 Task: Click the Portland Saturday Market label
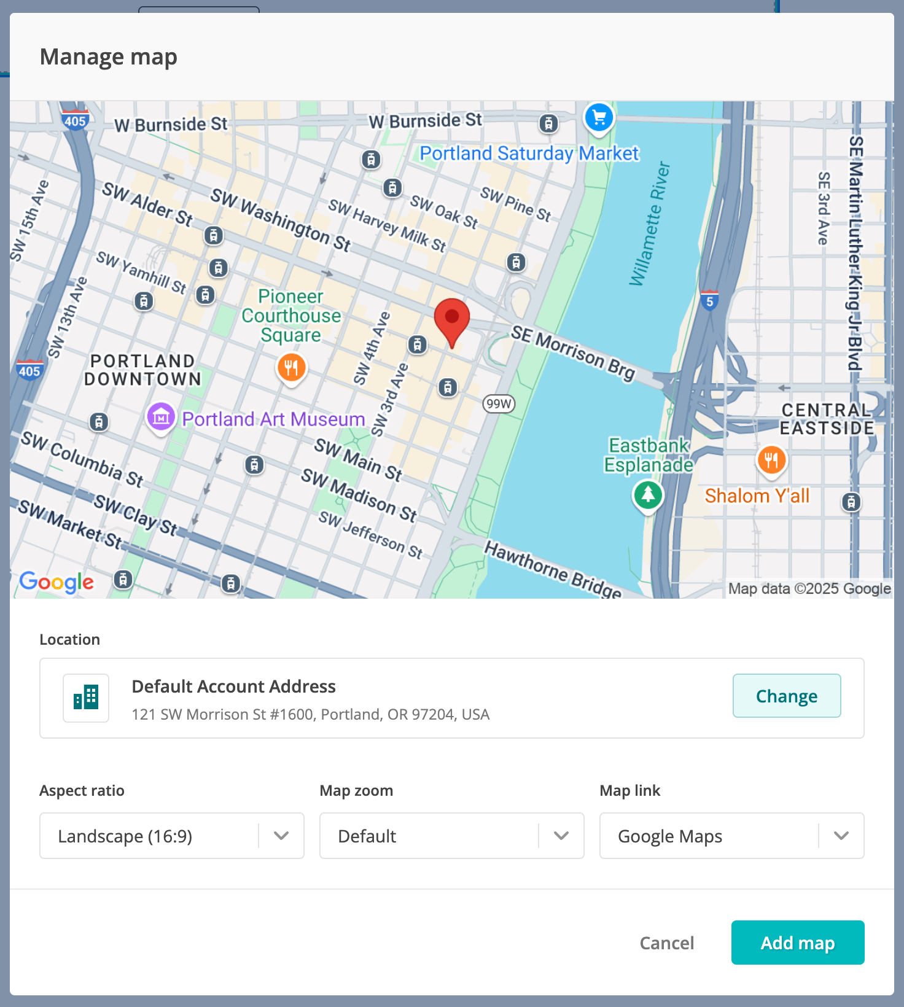click(x=529, y=154)
